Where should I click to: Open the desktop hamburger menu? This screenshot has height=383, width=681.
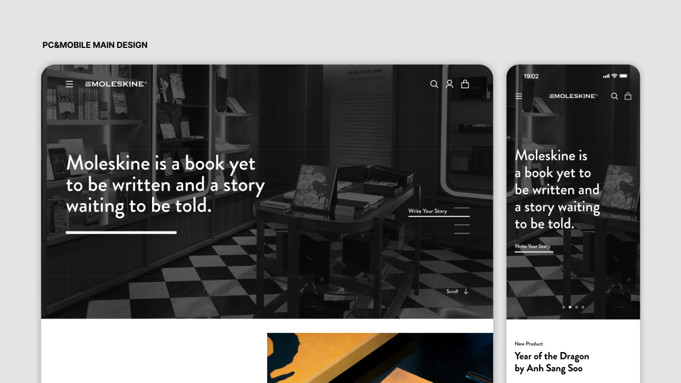click(69, 84)
